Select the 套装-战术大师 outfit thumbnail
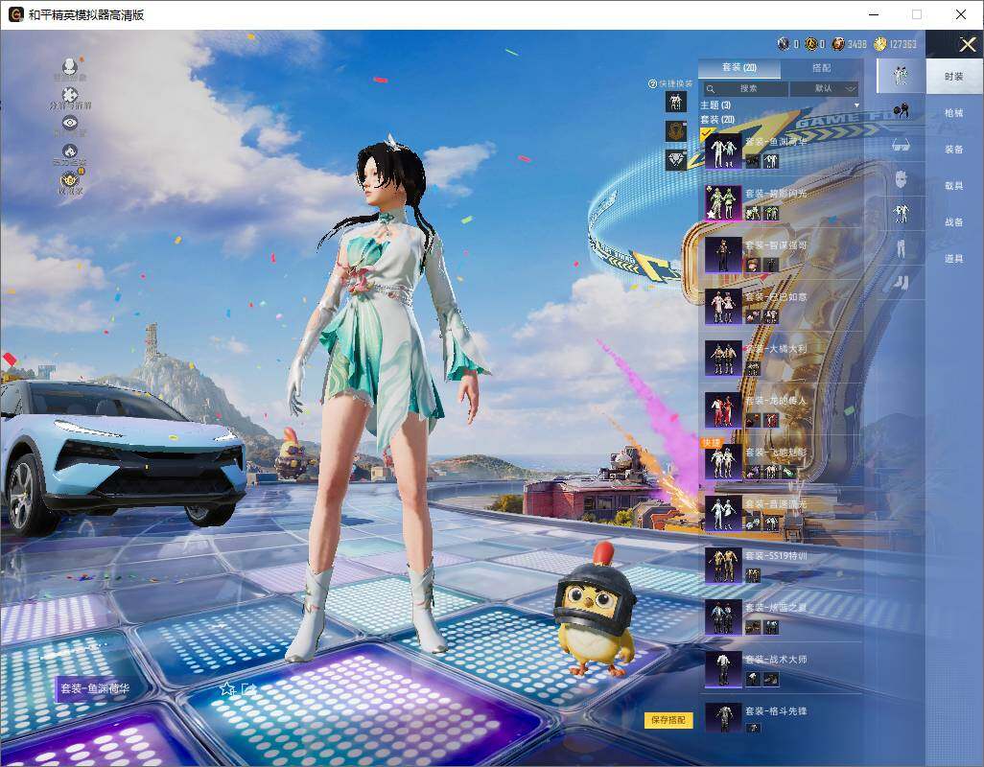This screenshot has width=984, height=767. (723, 668)
